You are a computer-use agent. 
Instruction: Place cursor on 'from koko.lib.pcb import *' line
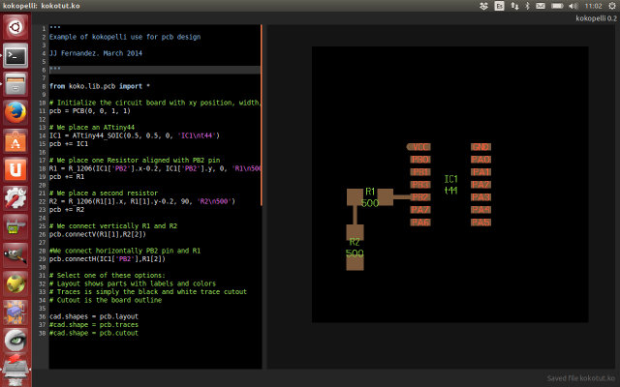[100, 86]
